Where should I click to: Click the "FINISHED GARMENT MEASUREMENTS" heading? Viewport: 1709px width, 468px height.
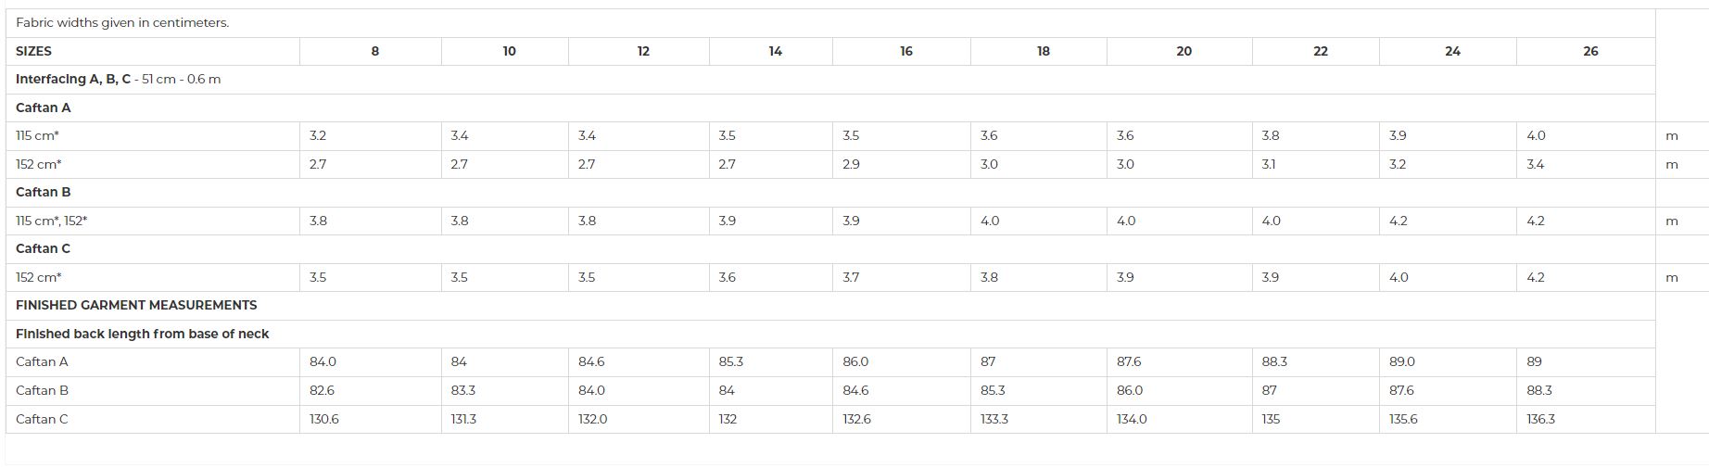click(136, 305)
